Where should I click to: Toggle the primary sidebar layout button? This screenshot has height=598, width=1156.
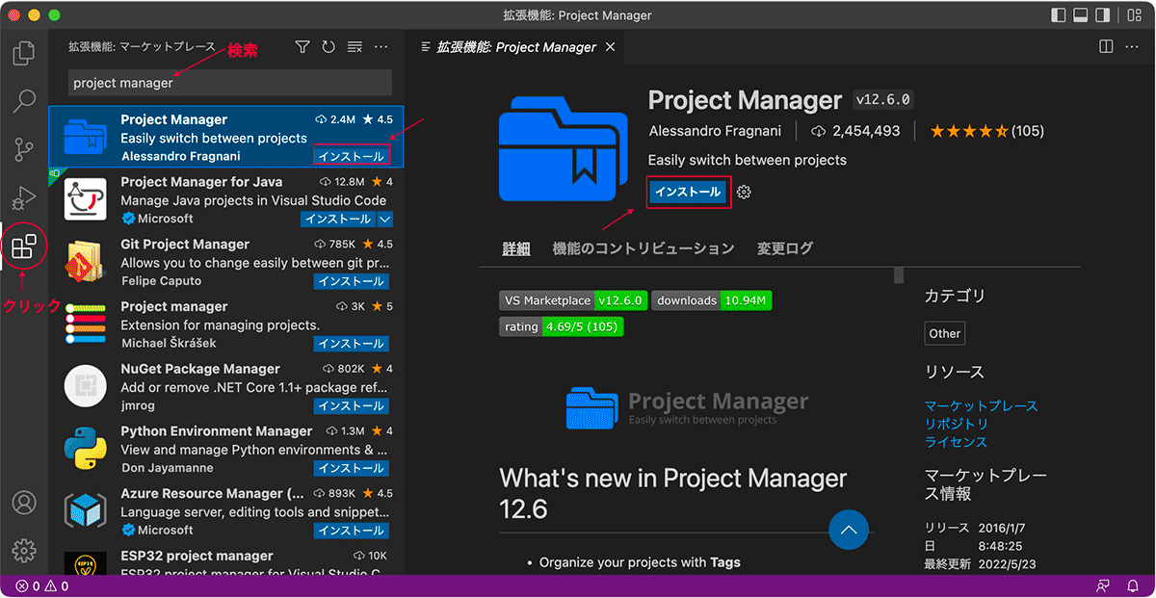[1059, 15]
